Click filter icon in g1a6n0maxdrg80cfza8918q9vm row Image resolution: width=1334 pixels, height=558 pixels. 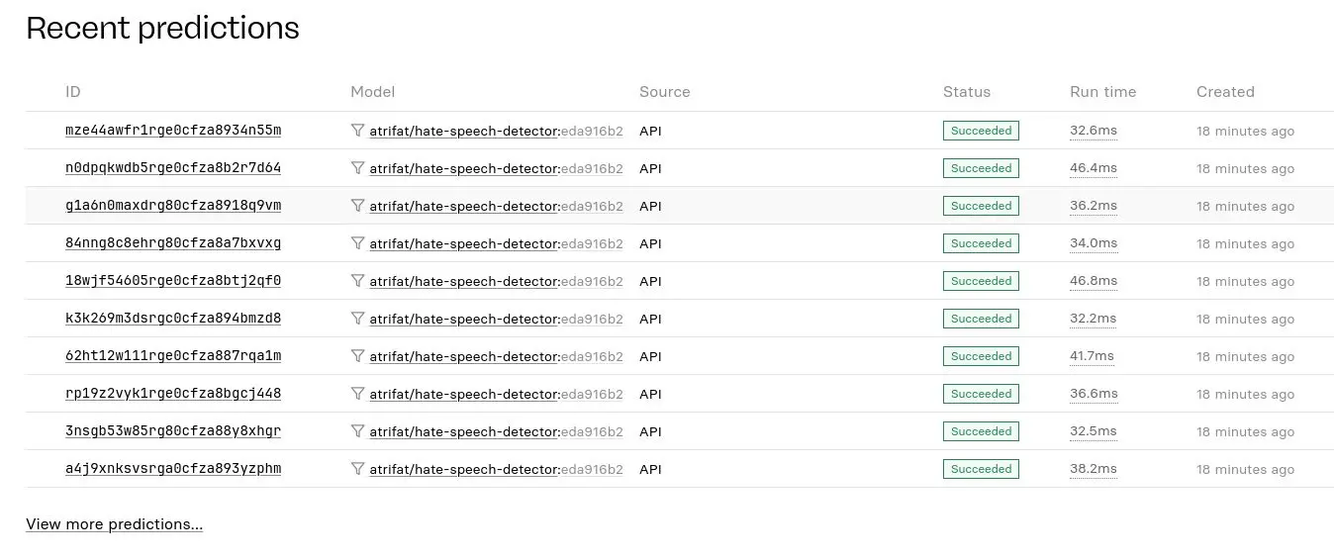point(357,206)
